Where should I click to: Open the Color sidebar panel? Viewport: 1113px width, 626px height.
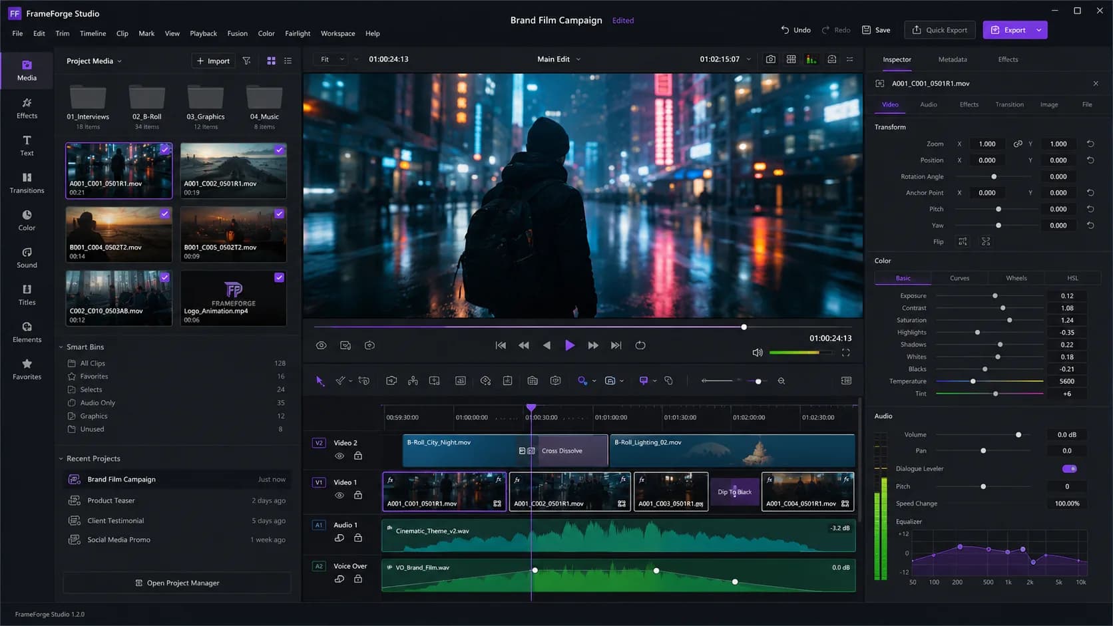(x=27, y=220)
